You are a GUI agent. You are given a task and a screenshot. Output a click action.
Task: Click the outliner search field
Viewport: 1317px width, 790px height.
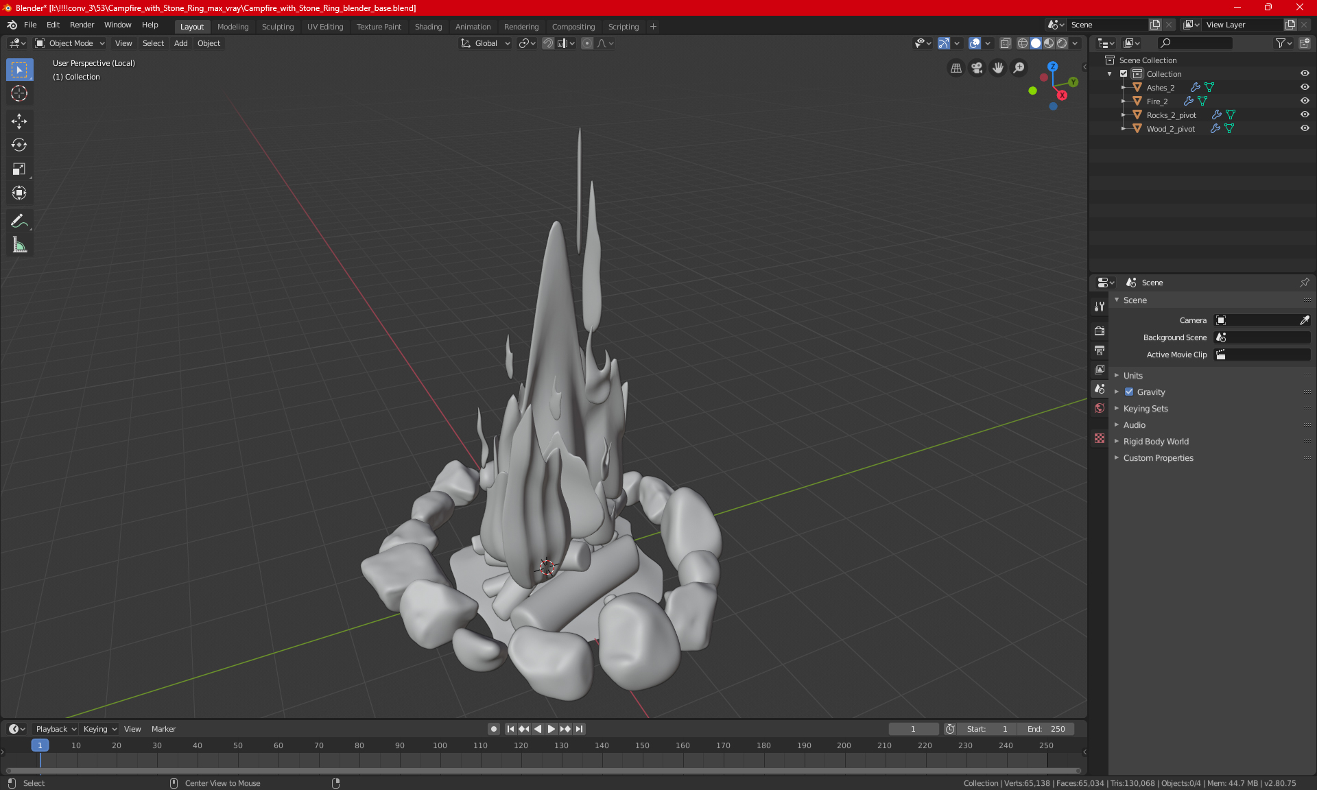(1195, 43)
